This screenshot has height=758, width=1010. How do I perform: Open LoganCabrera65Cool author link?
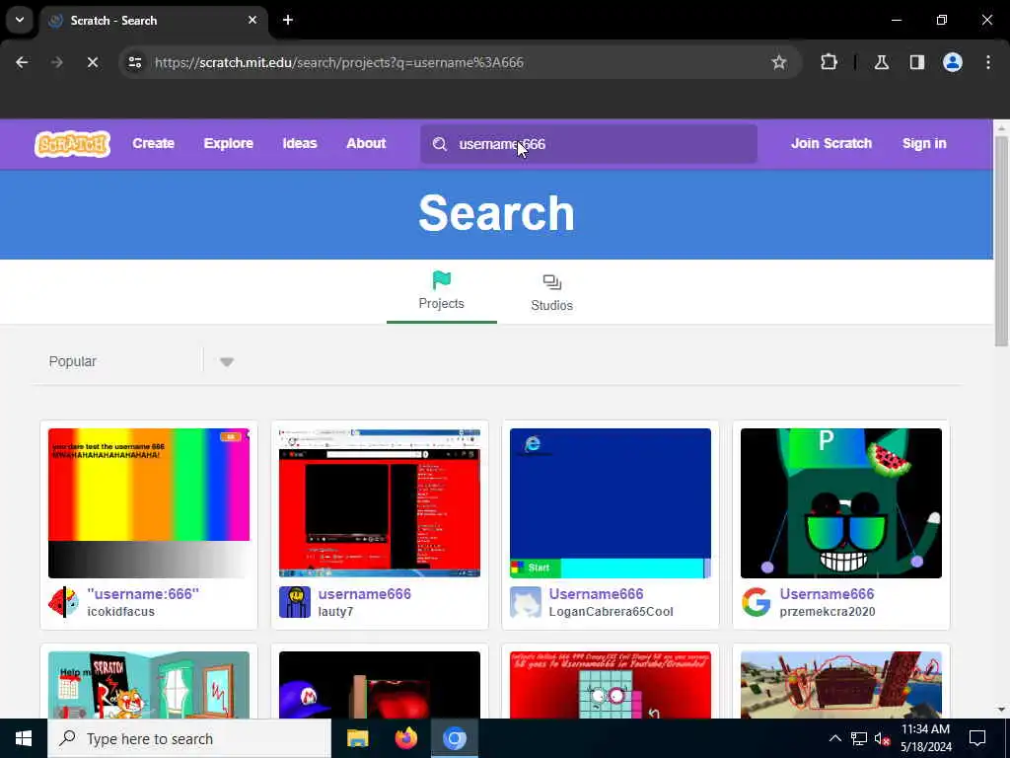(611, 612)
